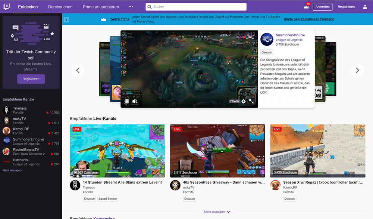The width and height of the screenshot is (373, 219).
Task: Open video settings gear icon
Action: click(244, 101)
